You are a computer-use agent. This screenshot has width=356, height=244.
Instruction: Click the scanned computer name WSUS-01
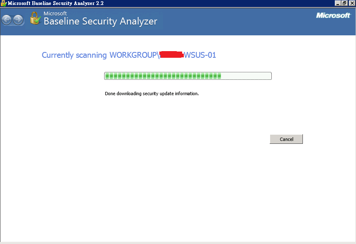pos(199,55)
